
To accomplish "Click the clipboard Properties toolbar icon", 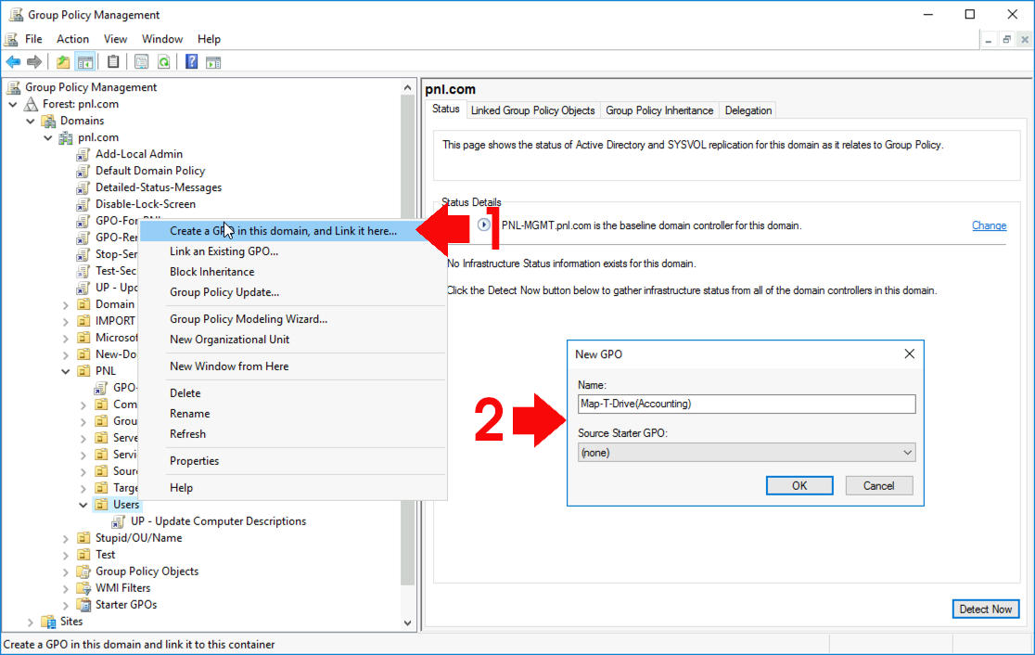I will [x=113, y=61].
